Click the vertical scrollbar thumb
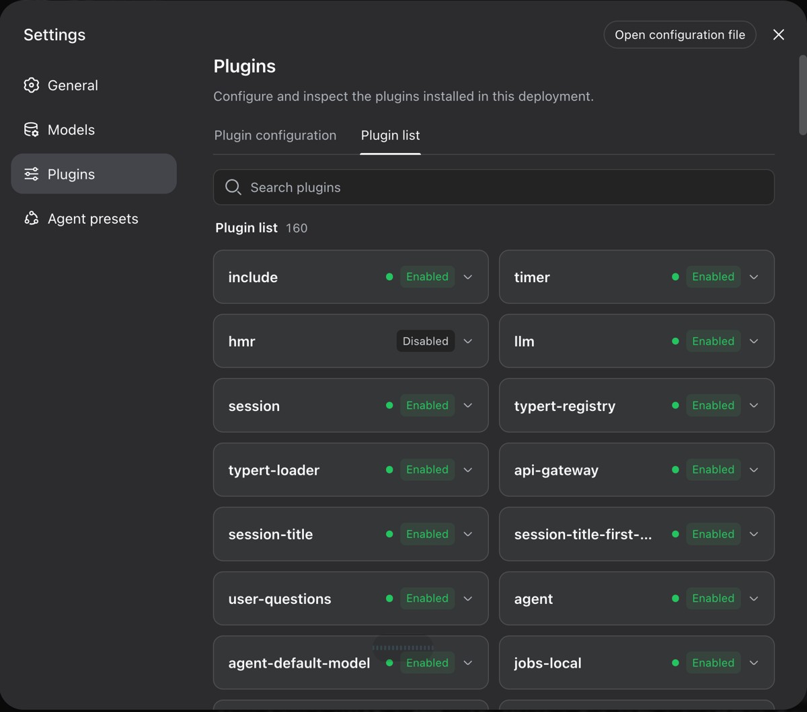Viewport: 807px width, 712px height. click(802, 95)
